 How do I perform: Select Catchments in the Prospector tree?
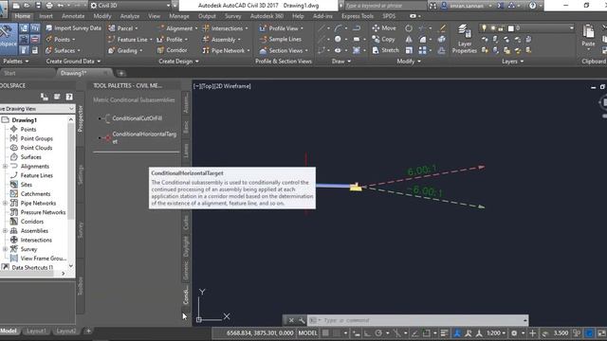[x=35, y=193]
